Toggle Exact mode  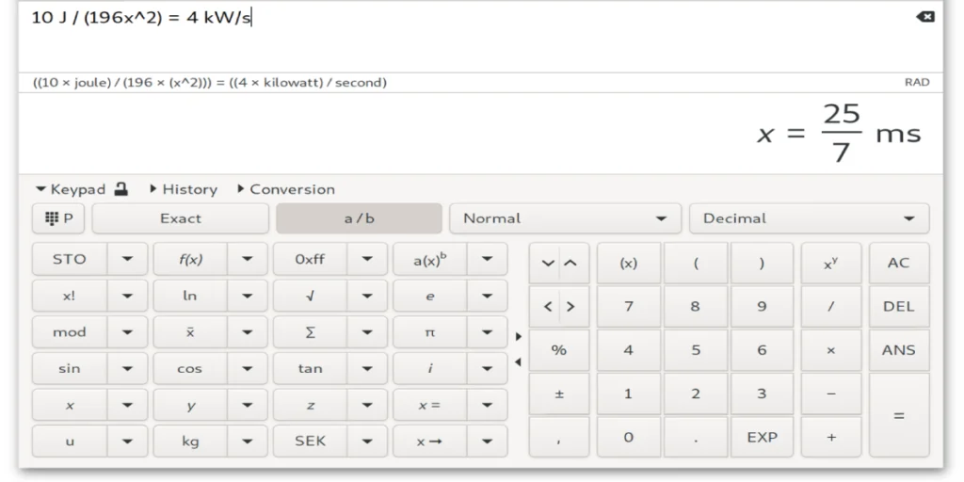tap(180, 218)
